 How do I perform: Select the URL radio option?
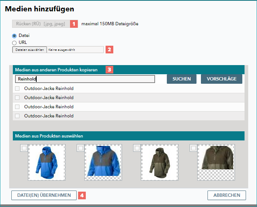[14, 43]
